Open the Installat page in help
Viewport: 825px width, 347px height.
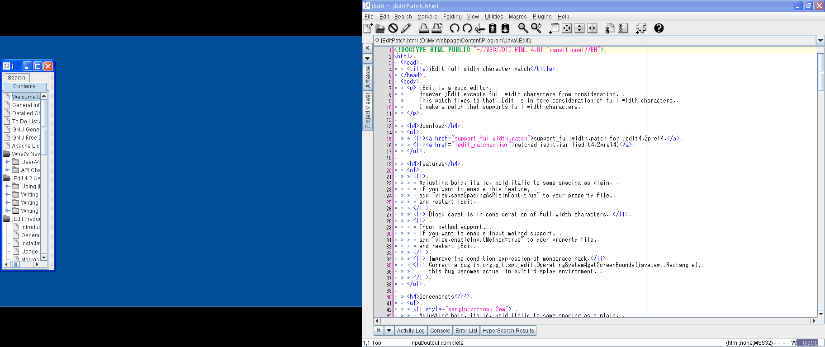coord(30,244)
